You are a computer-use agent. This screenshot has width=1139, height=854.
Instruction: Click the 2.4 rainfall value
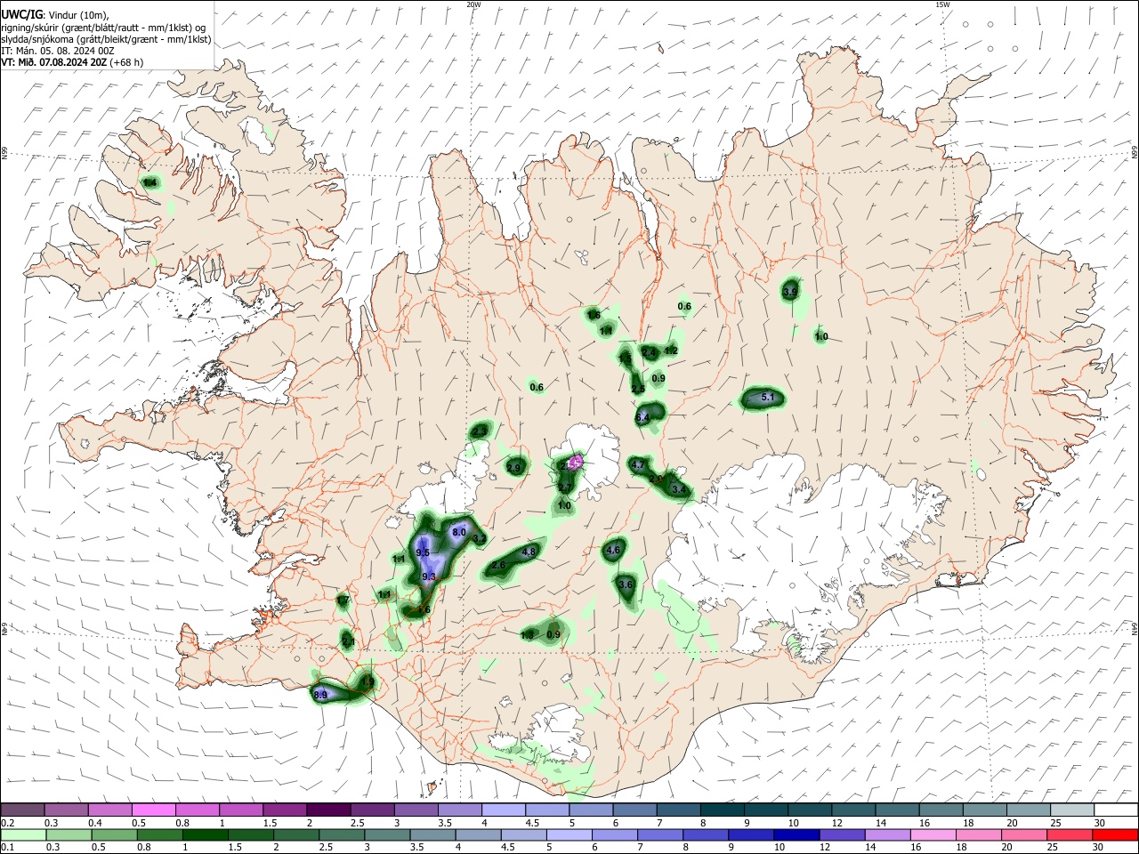[649, 353]
